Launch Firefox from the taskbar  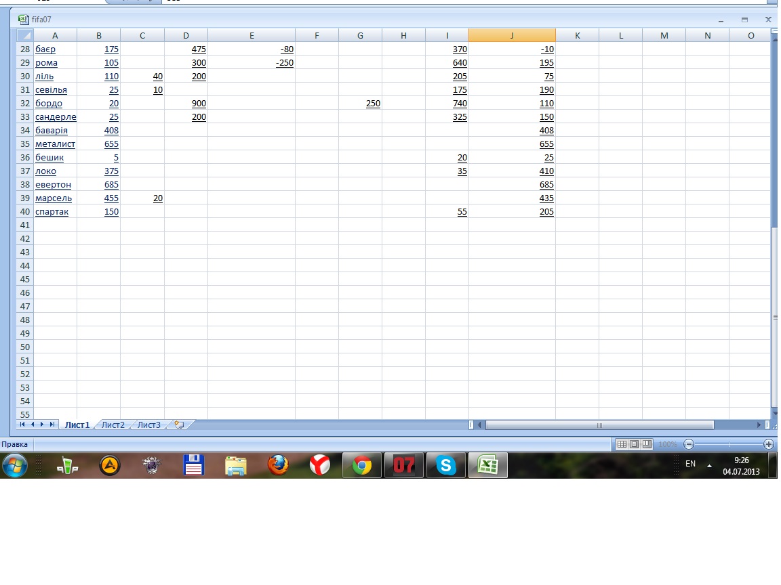tap(278, 466)
